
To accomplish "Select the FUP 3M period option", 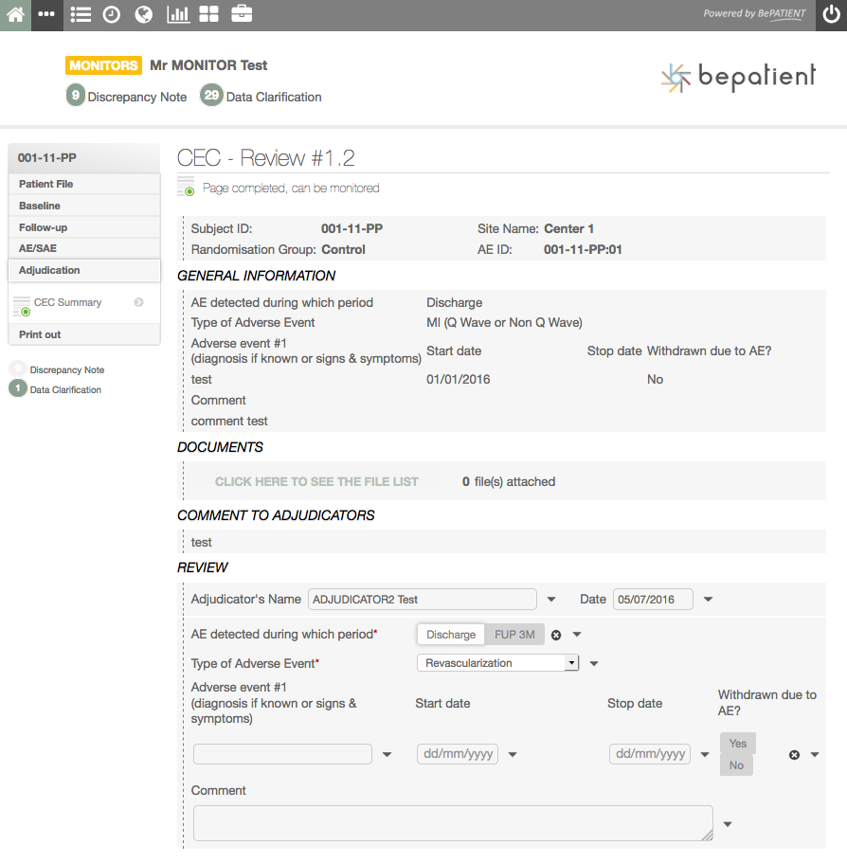I will pyautogui.click(x=514, y=635).
